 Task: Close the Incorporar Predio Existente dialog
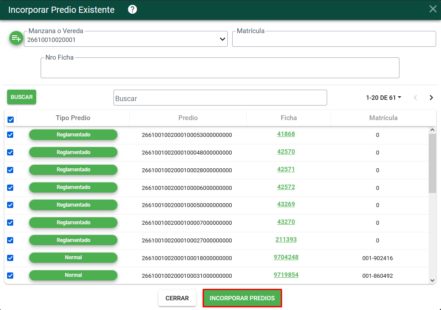(433, 9)
